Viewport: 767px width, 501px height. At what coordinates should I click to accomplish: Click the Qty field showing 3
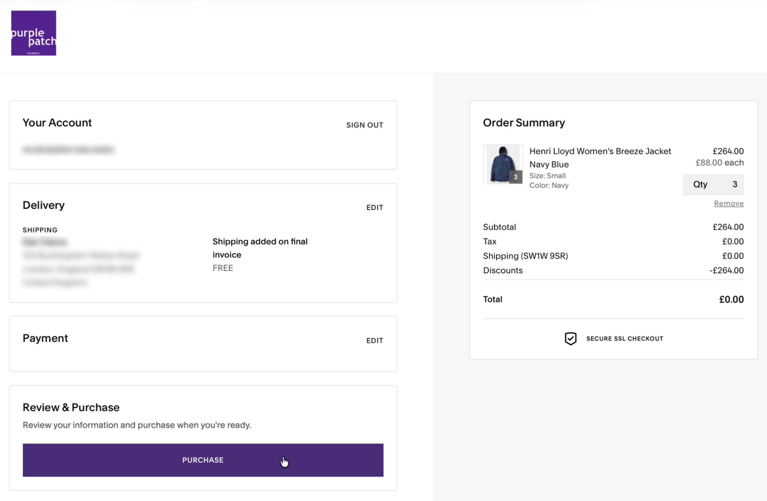(x=713, y=184)
